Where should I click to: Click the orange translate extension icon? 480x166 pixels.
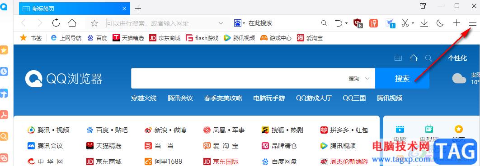[373, 23]
